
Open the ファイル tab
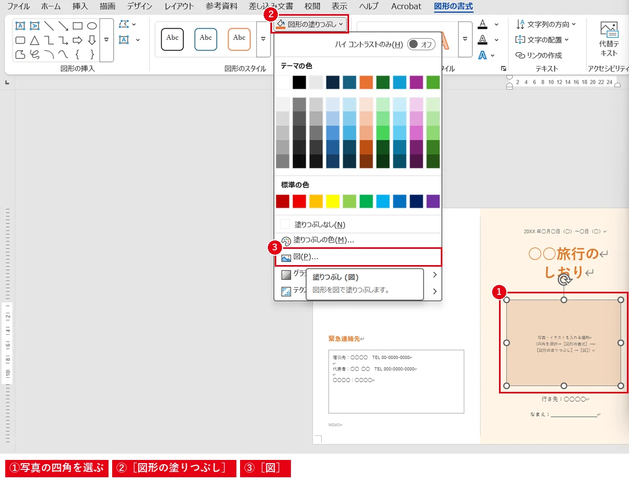pyautogui.click(x=18, y=6)
